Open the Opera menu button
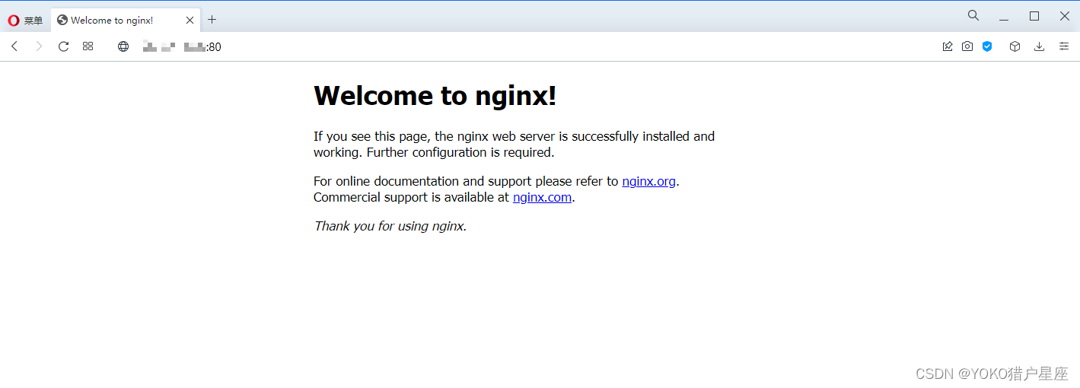Screen dimensions: 1080x388 25,21
